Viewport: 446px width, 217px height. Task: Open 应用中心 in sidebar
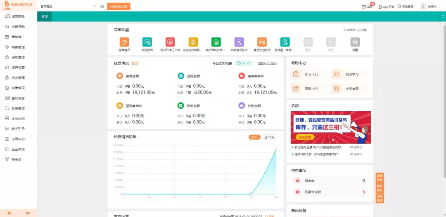point(19,139)
